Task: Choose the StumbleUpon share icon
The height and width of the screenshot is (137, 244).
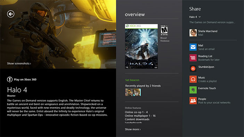Action: pyautogui.click(x=193, y=69)
